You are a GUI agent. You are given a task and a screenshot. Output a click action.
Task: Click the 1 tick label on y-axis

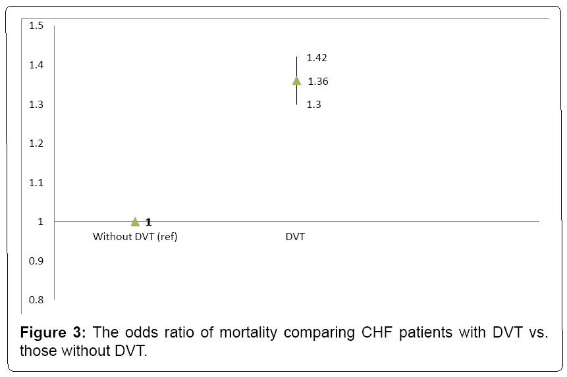(40, 222)
